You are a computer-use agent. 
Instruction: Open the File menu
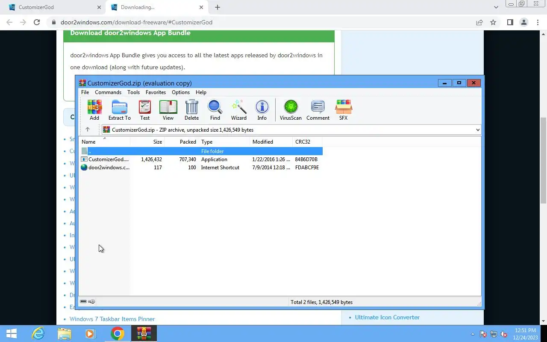click(x=85, y=92)
